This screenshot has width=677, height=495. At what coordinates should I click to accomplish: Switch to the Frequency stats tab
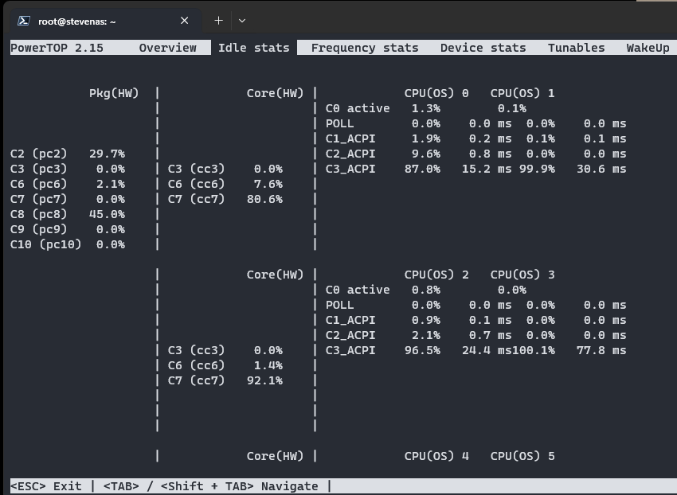(x=365, y=48)
